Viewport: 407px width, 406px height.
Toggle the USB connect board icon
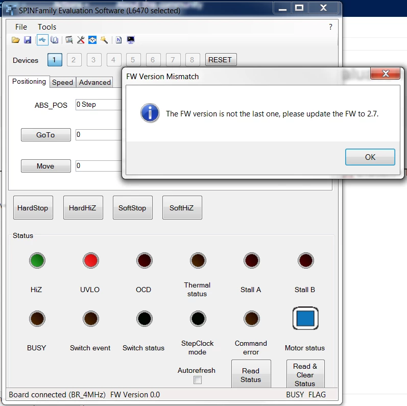pyautogui.click(x=42, y=40)
